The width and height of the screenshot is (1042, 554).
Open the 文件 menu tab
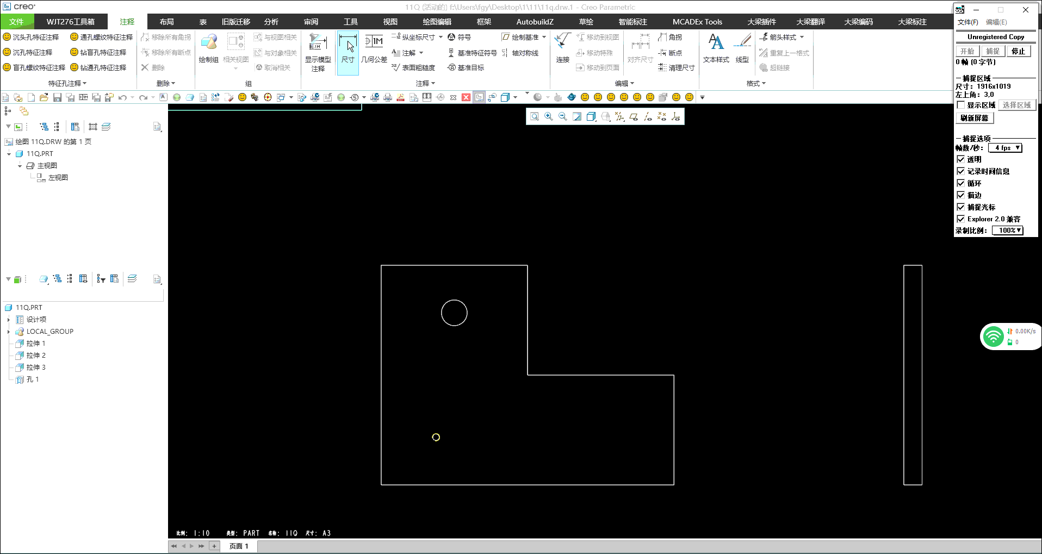[x=17, y=22]
